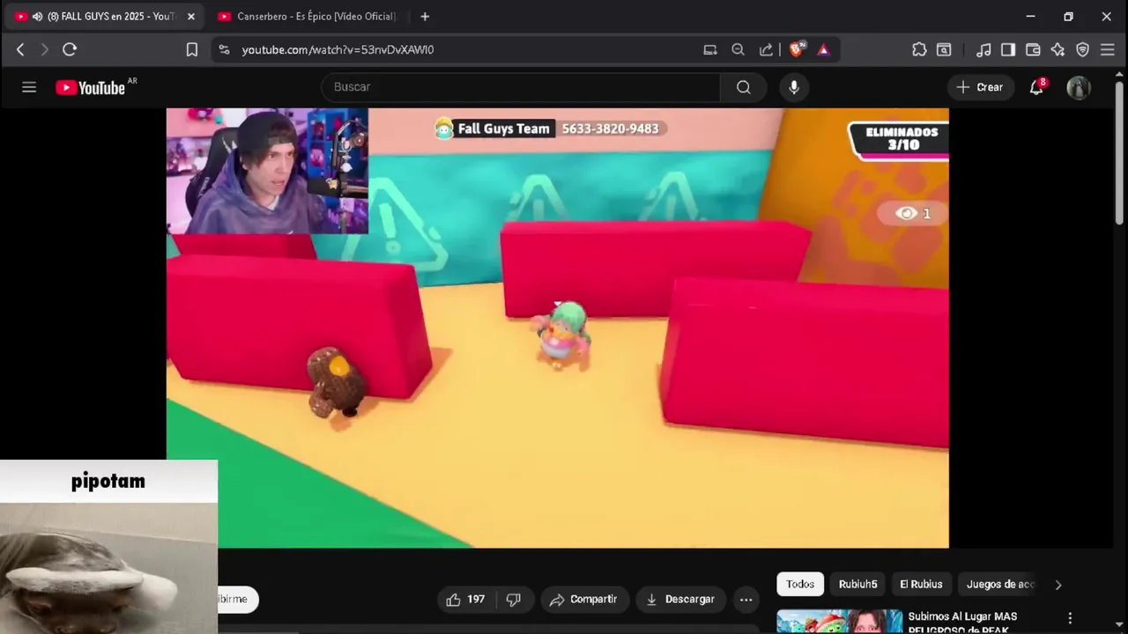1128x634 pixels.
Task: Open the account avatar menu
Action: [x=1079, y=87]
